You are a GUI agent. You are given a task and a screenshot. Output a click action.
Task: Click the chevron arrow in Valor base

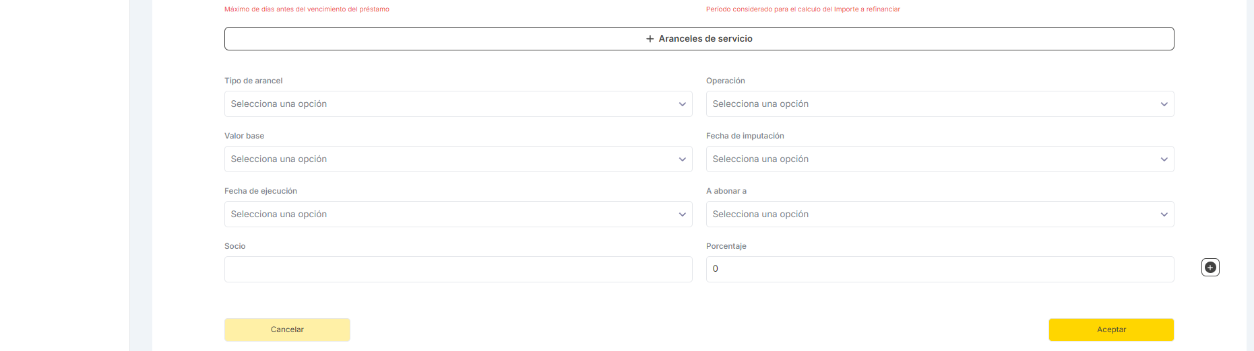[x=682, y=159]
